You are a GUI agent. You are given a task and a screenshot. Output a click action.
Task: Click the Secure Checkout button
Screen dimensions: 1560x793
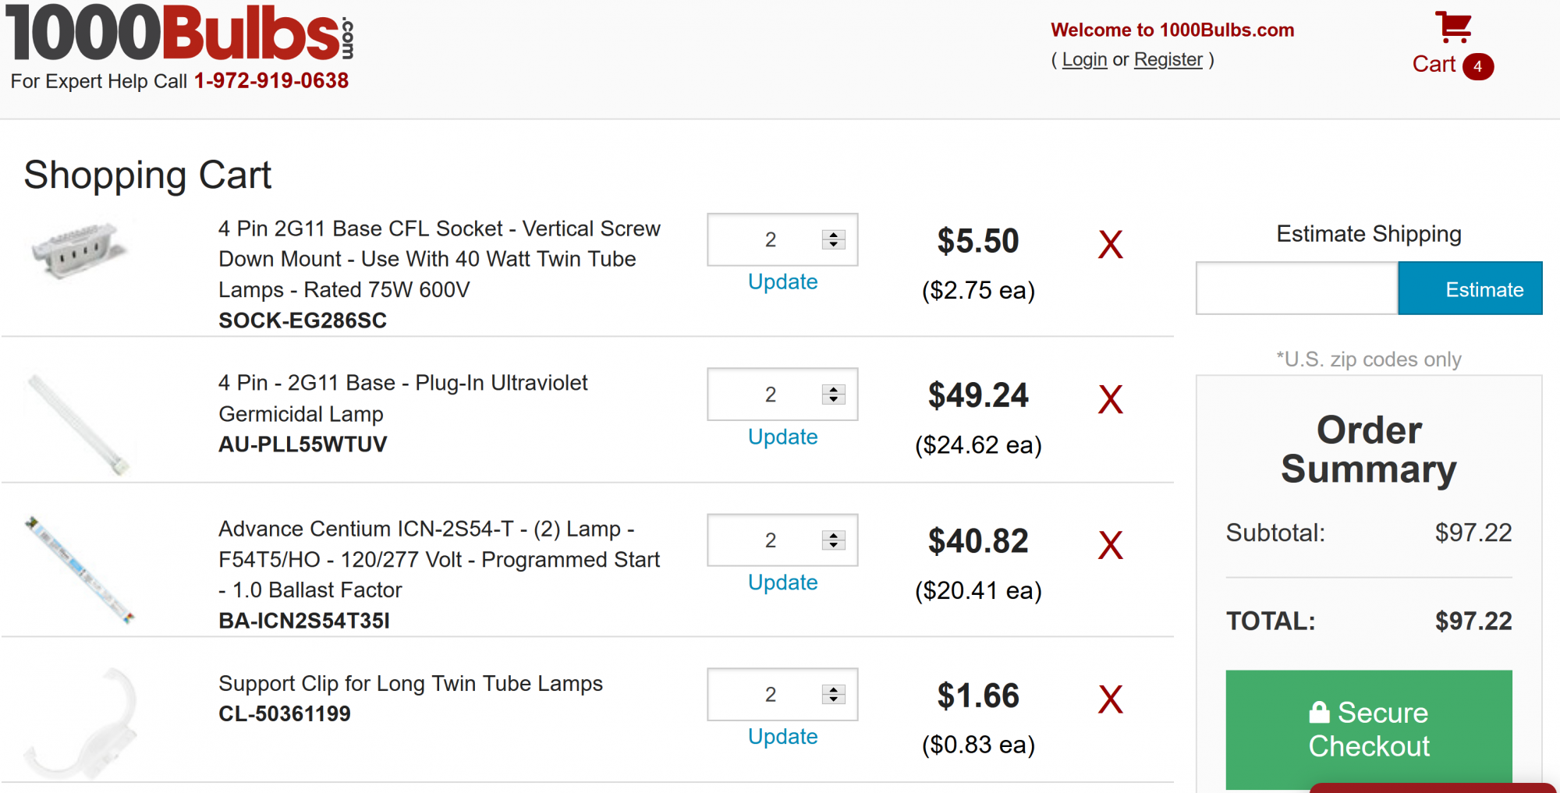1369,730
